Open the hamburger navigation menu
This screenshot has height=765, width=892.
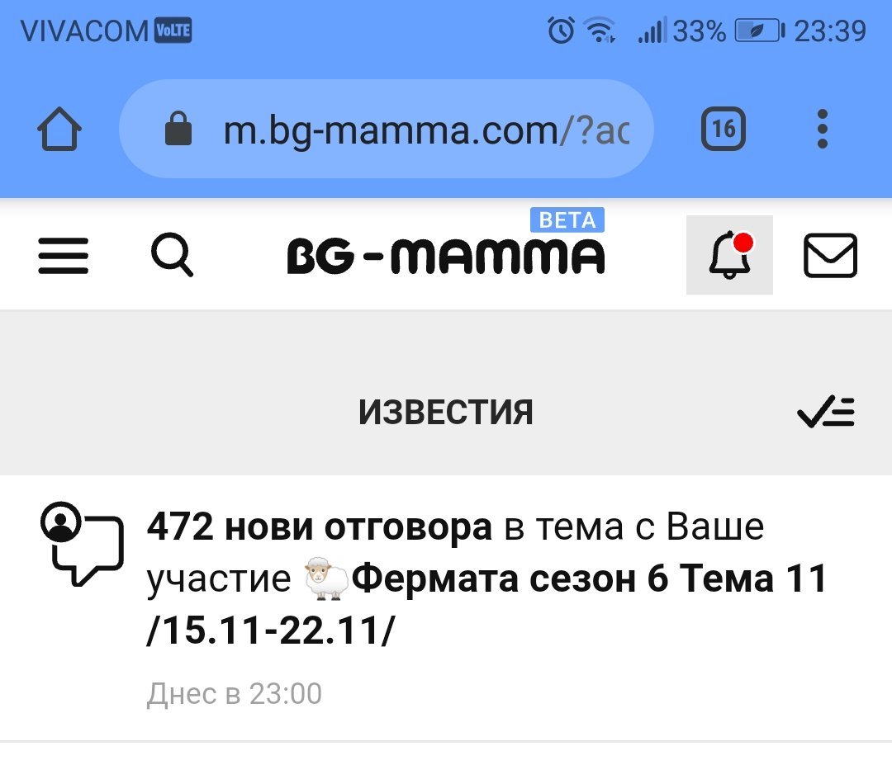point(64,256)
